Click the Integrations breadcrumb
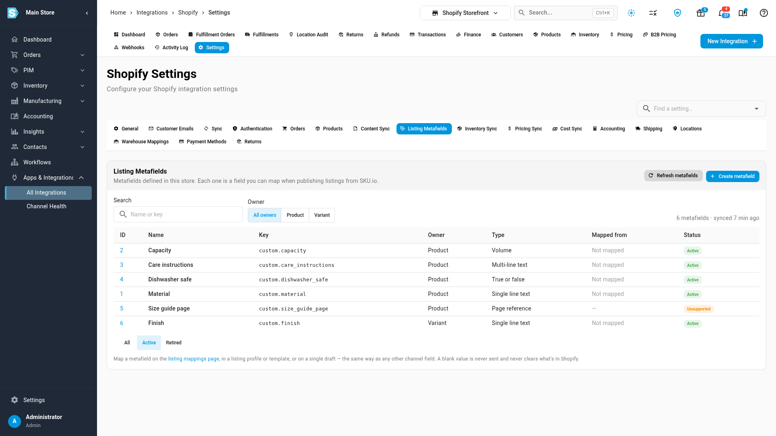This screenshot has height=436, width=776. 152,13
